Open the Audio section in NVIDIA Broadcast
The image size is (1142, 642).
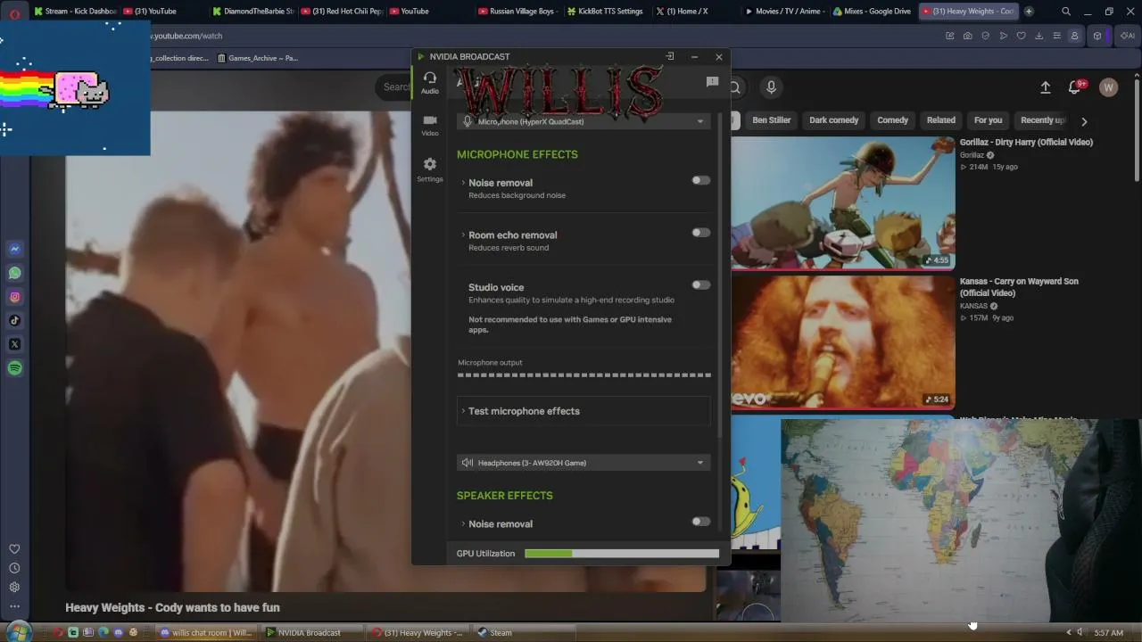430,83
